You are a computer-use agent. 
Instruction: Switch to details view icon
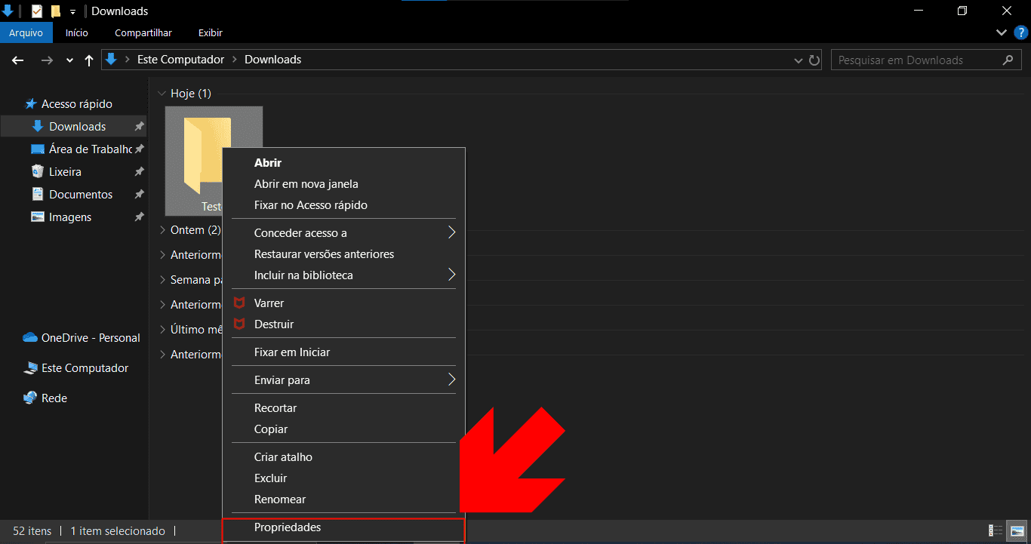click(996, 530)
